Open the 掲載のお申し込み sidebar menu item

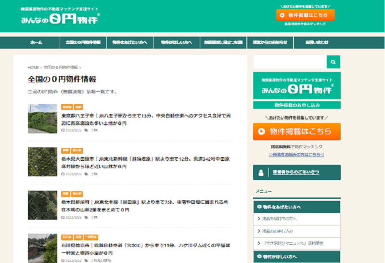coord(279,231)
